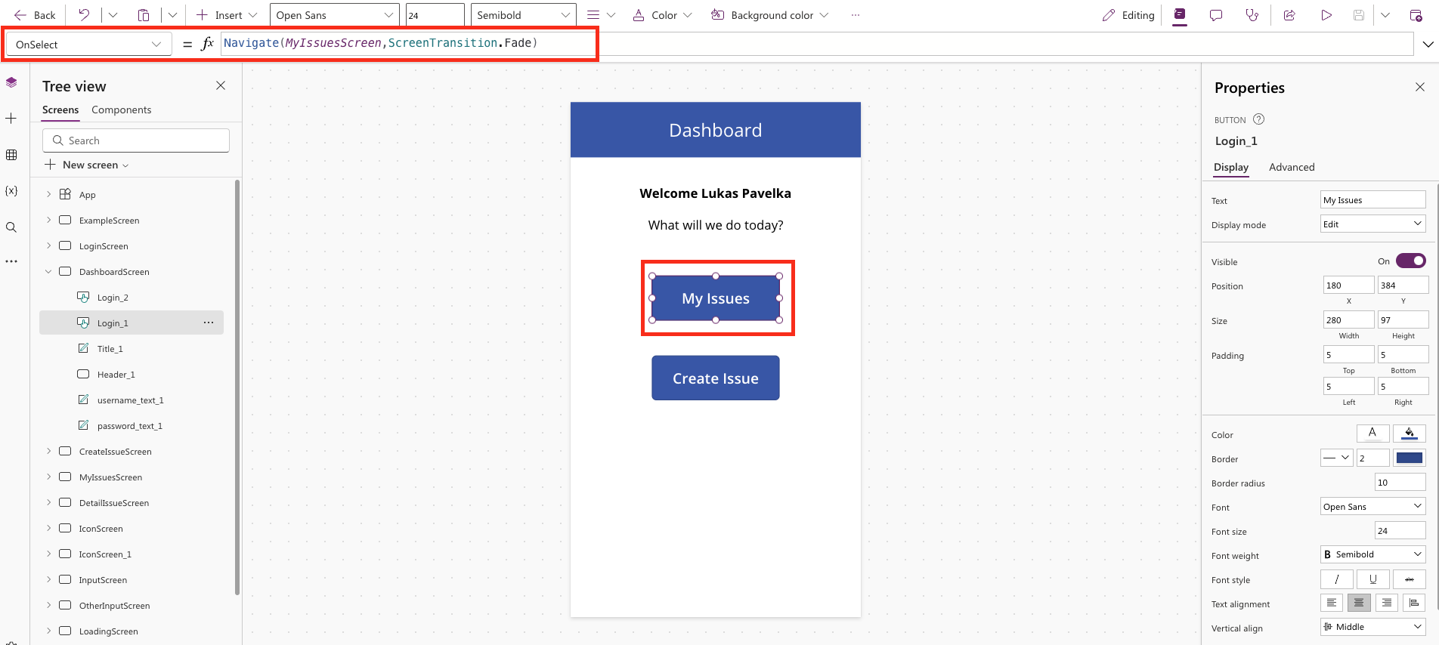Click the Create Issue button on canvas
Screen dimensions: 1439x645
[715, 378]
